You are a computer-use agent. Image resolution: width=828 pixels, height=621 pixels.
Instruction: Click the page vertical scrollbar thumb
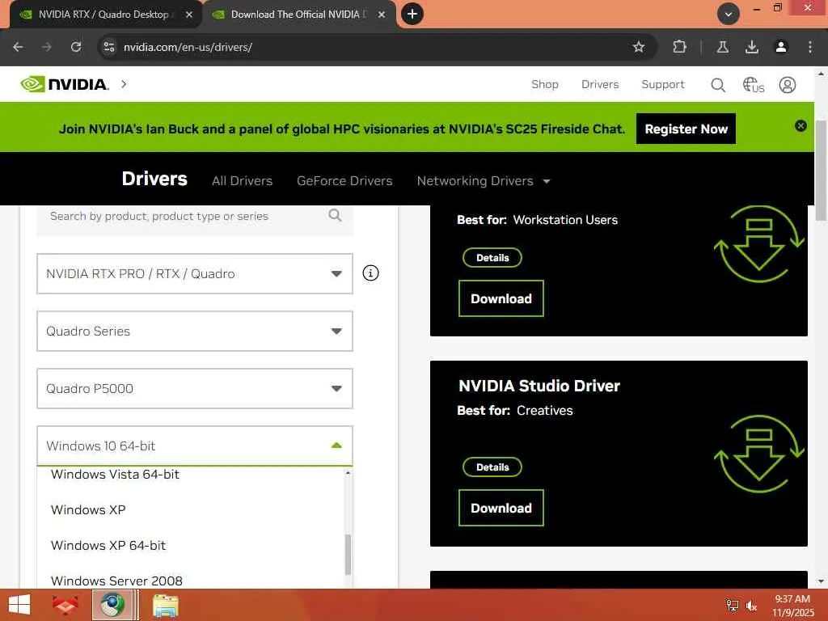pos(822,170)
